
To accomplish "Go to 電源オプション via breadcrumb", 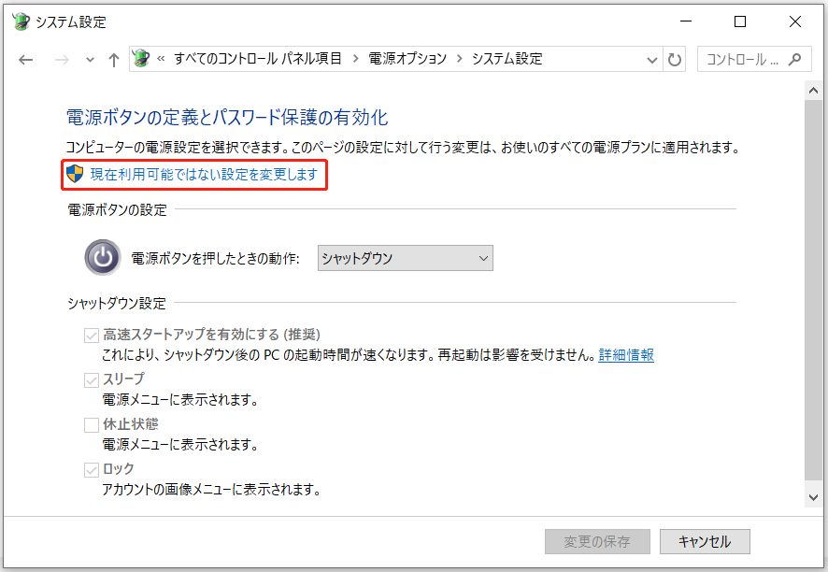I will [406, 58].
